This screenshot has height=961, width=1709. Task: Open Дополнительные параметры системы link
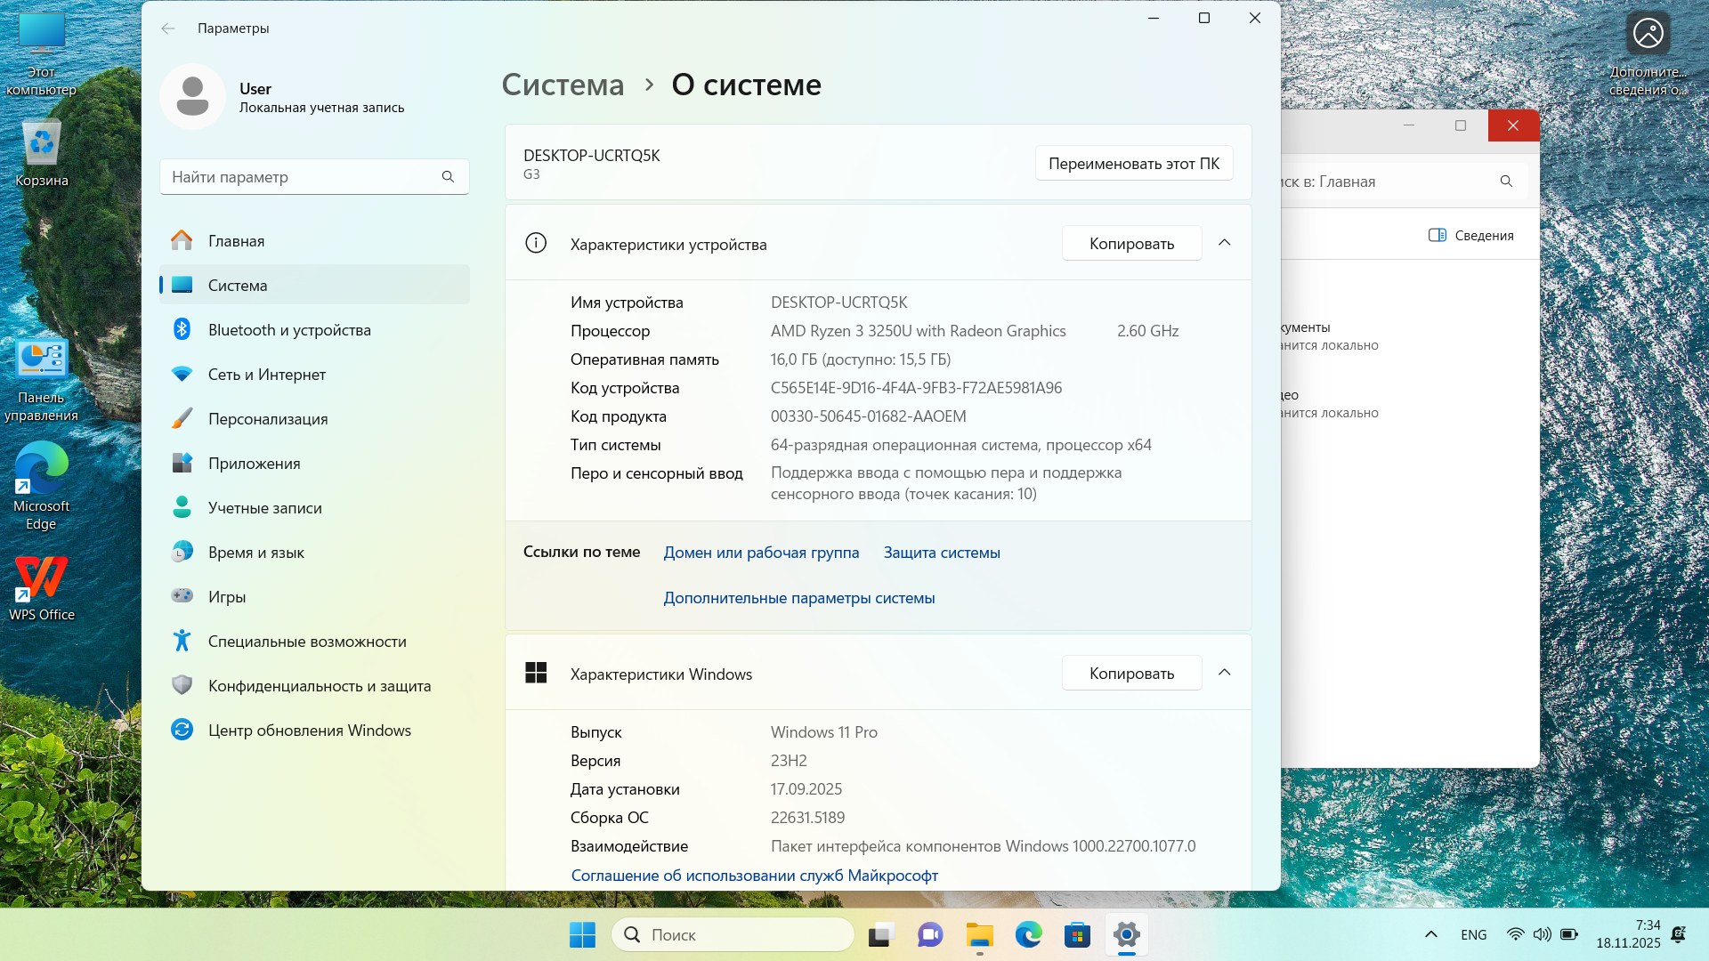point(798,598)
